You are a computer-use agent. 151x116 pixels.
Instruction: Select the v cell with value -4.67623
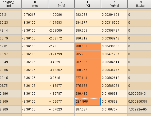coord(61,109)
